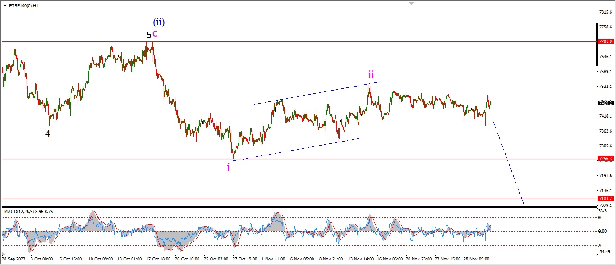616x265 pixels.
Task: Select the magenta ii wave label
Action: (x=371, y=74)
